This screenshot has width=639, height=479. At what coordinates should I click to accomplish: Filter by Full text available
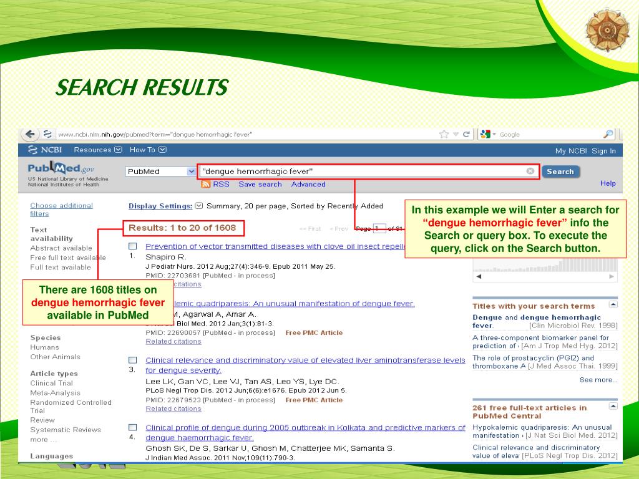coord(61,267)
